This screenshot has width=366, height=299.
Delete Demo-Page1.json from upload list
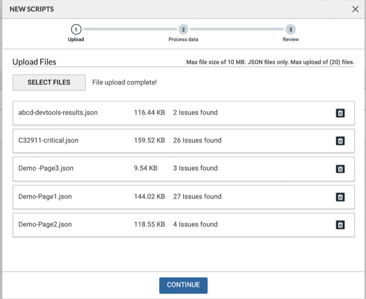pos(340,197)
